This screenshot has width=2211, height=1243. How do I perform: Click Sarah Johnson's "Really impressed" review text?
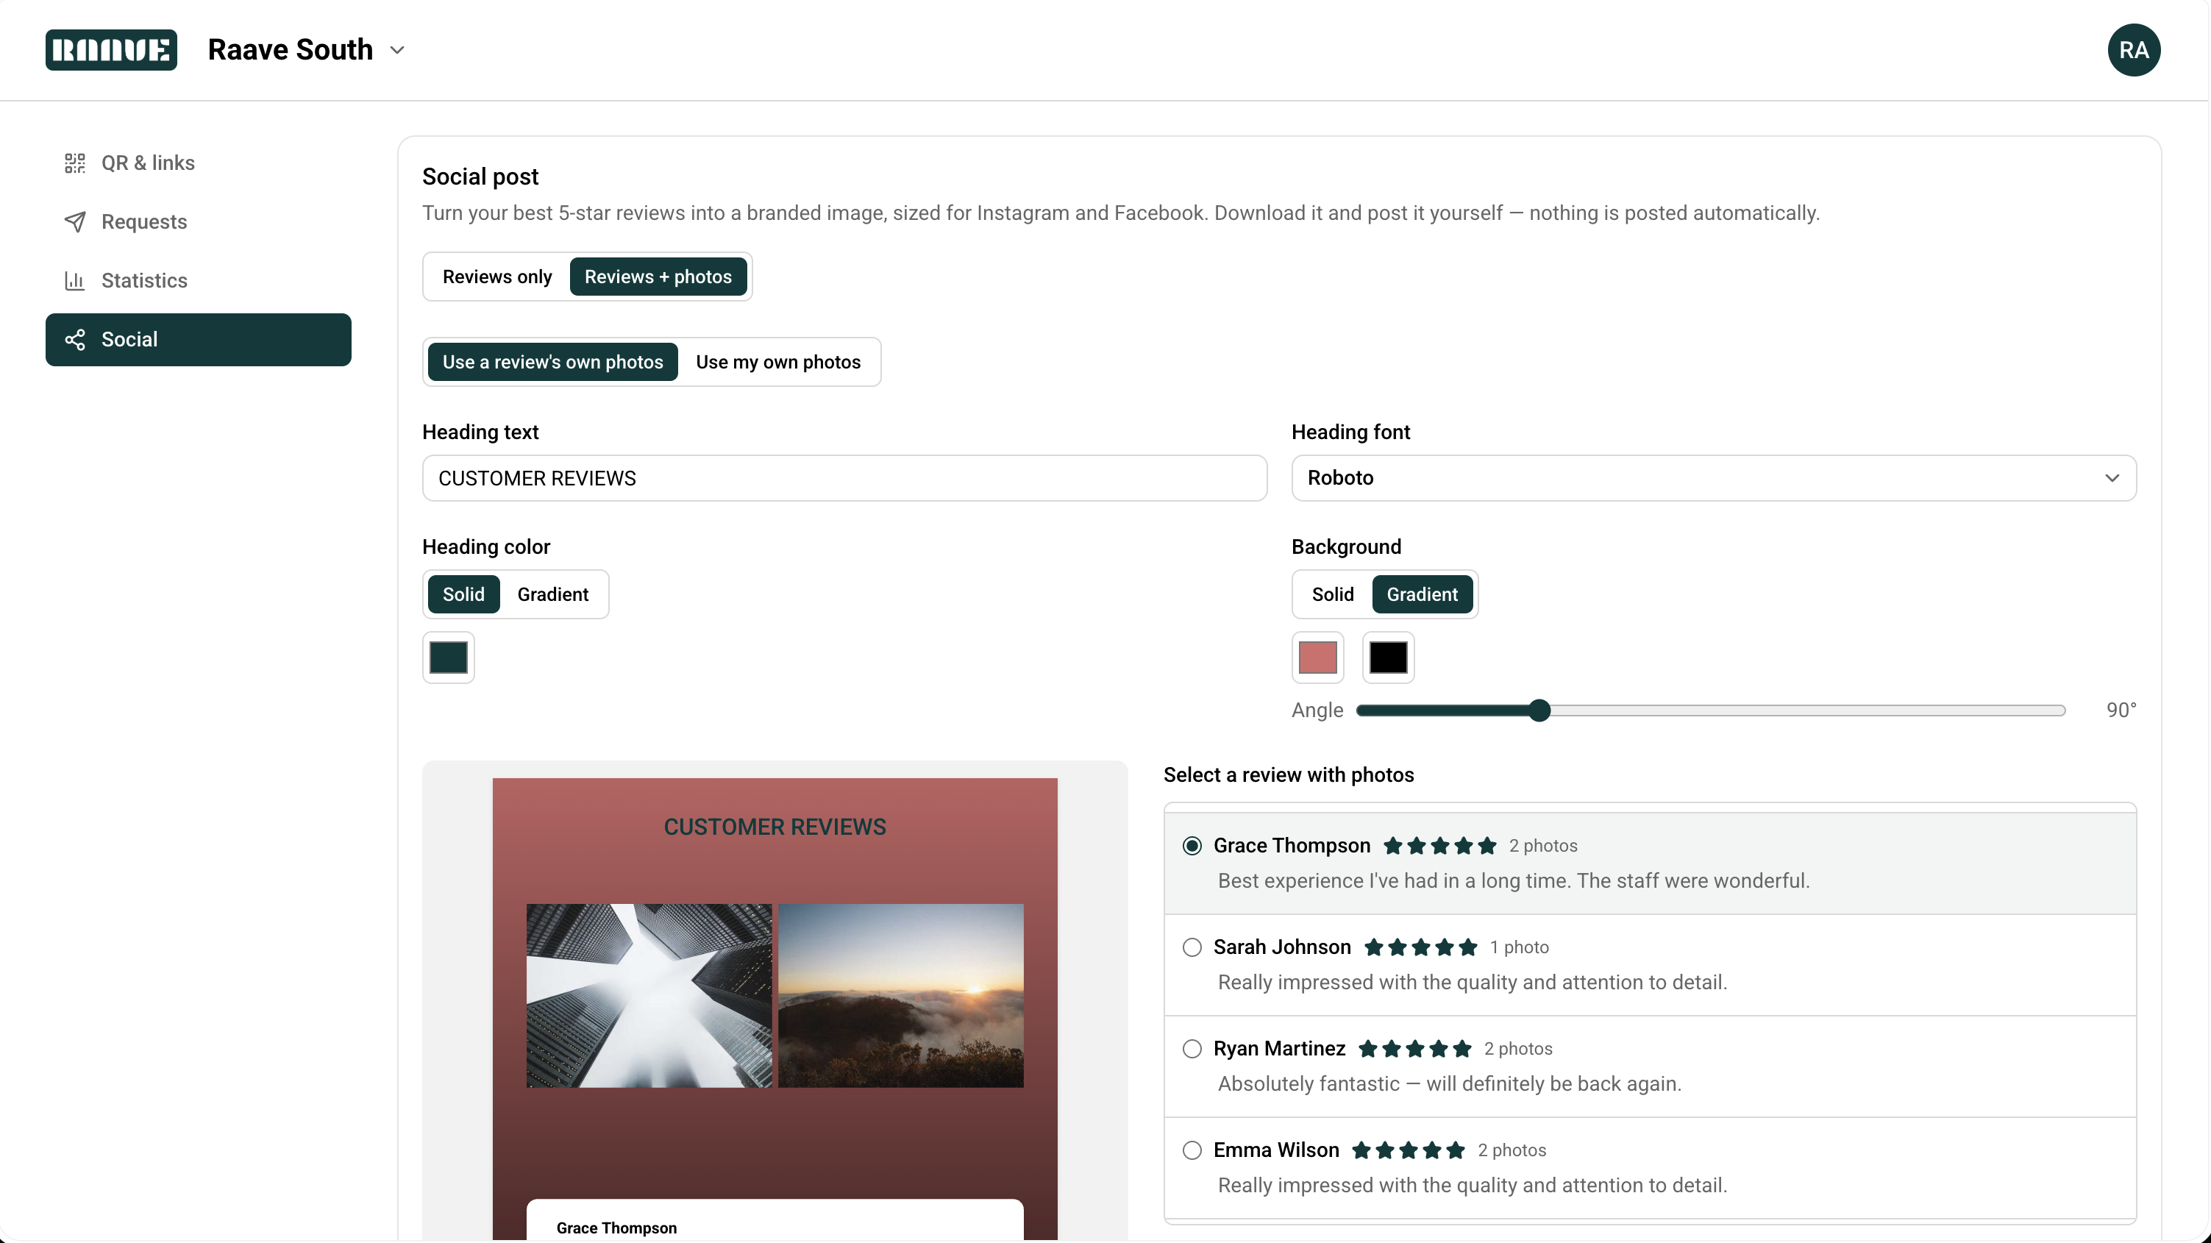click(1472, 982)
